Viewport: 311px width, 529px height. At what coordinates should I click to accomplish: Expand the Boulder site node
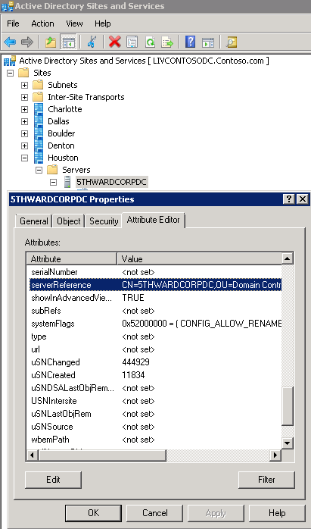click(24, 133)
